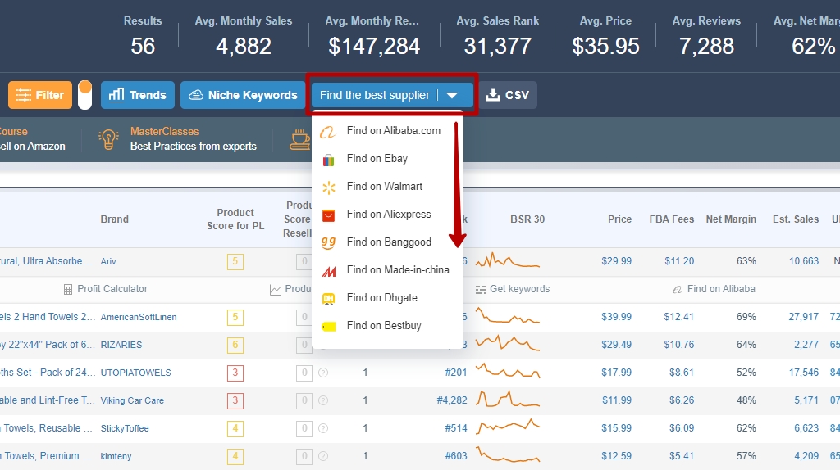Open the Trends chart view

coord(138,95)
